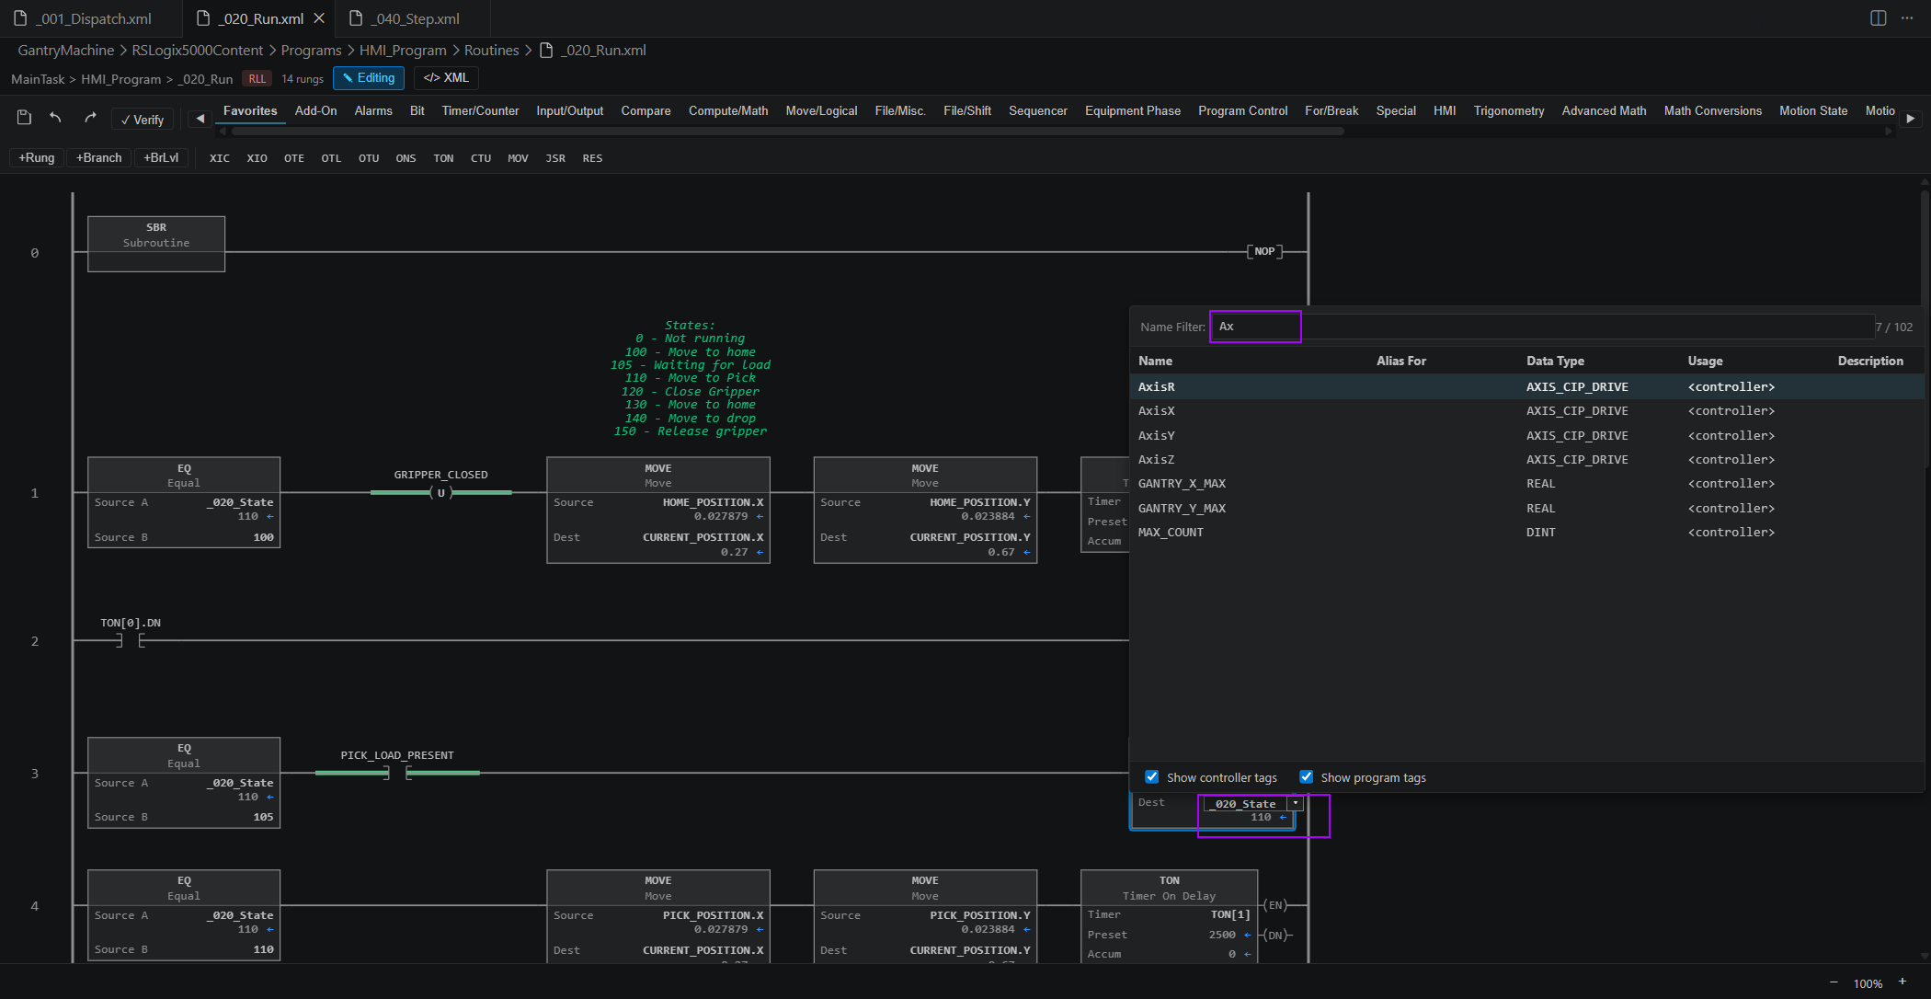Screen dimensions: 1931x999
Task: Insert a TON timer instruction
Action: [x=443, y=158]
